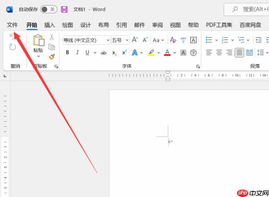Click the Word application logo icon

(x=9, y=10)
